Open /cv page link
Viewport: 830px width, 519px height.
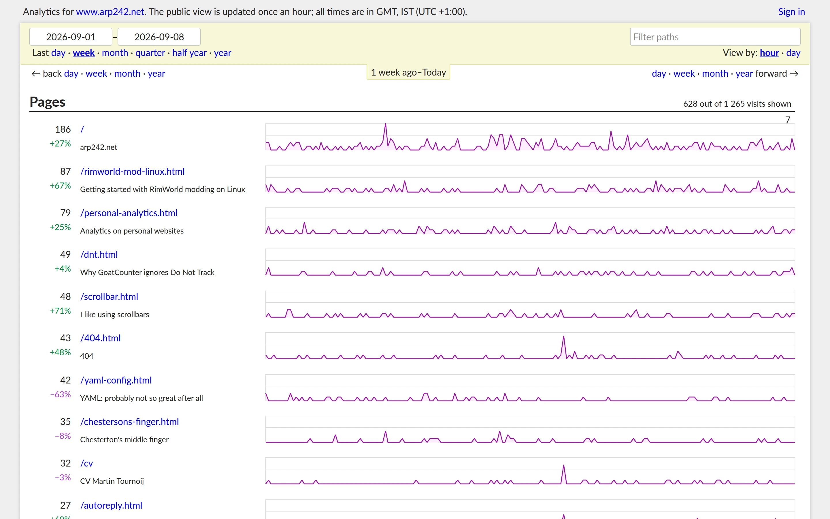86,463
